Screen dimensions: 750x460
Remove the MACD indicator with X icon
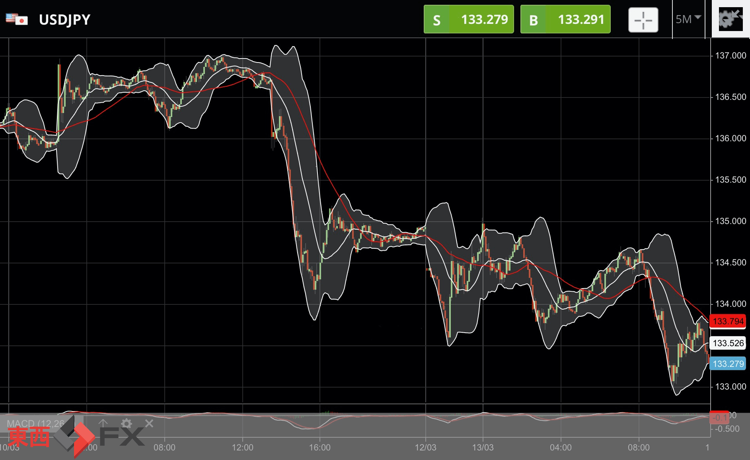tap(149, 423)
